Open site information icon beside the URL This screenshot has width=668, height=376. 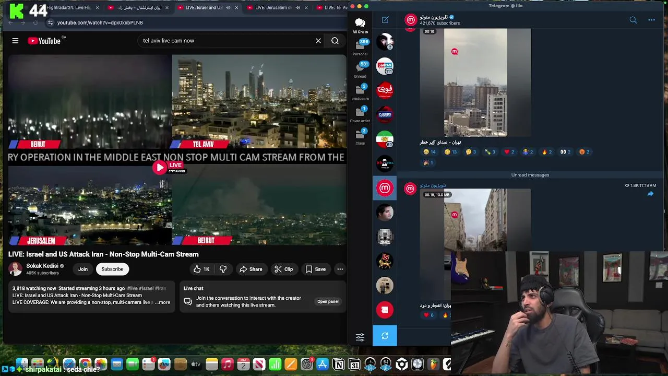tap(50, 22)
